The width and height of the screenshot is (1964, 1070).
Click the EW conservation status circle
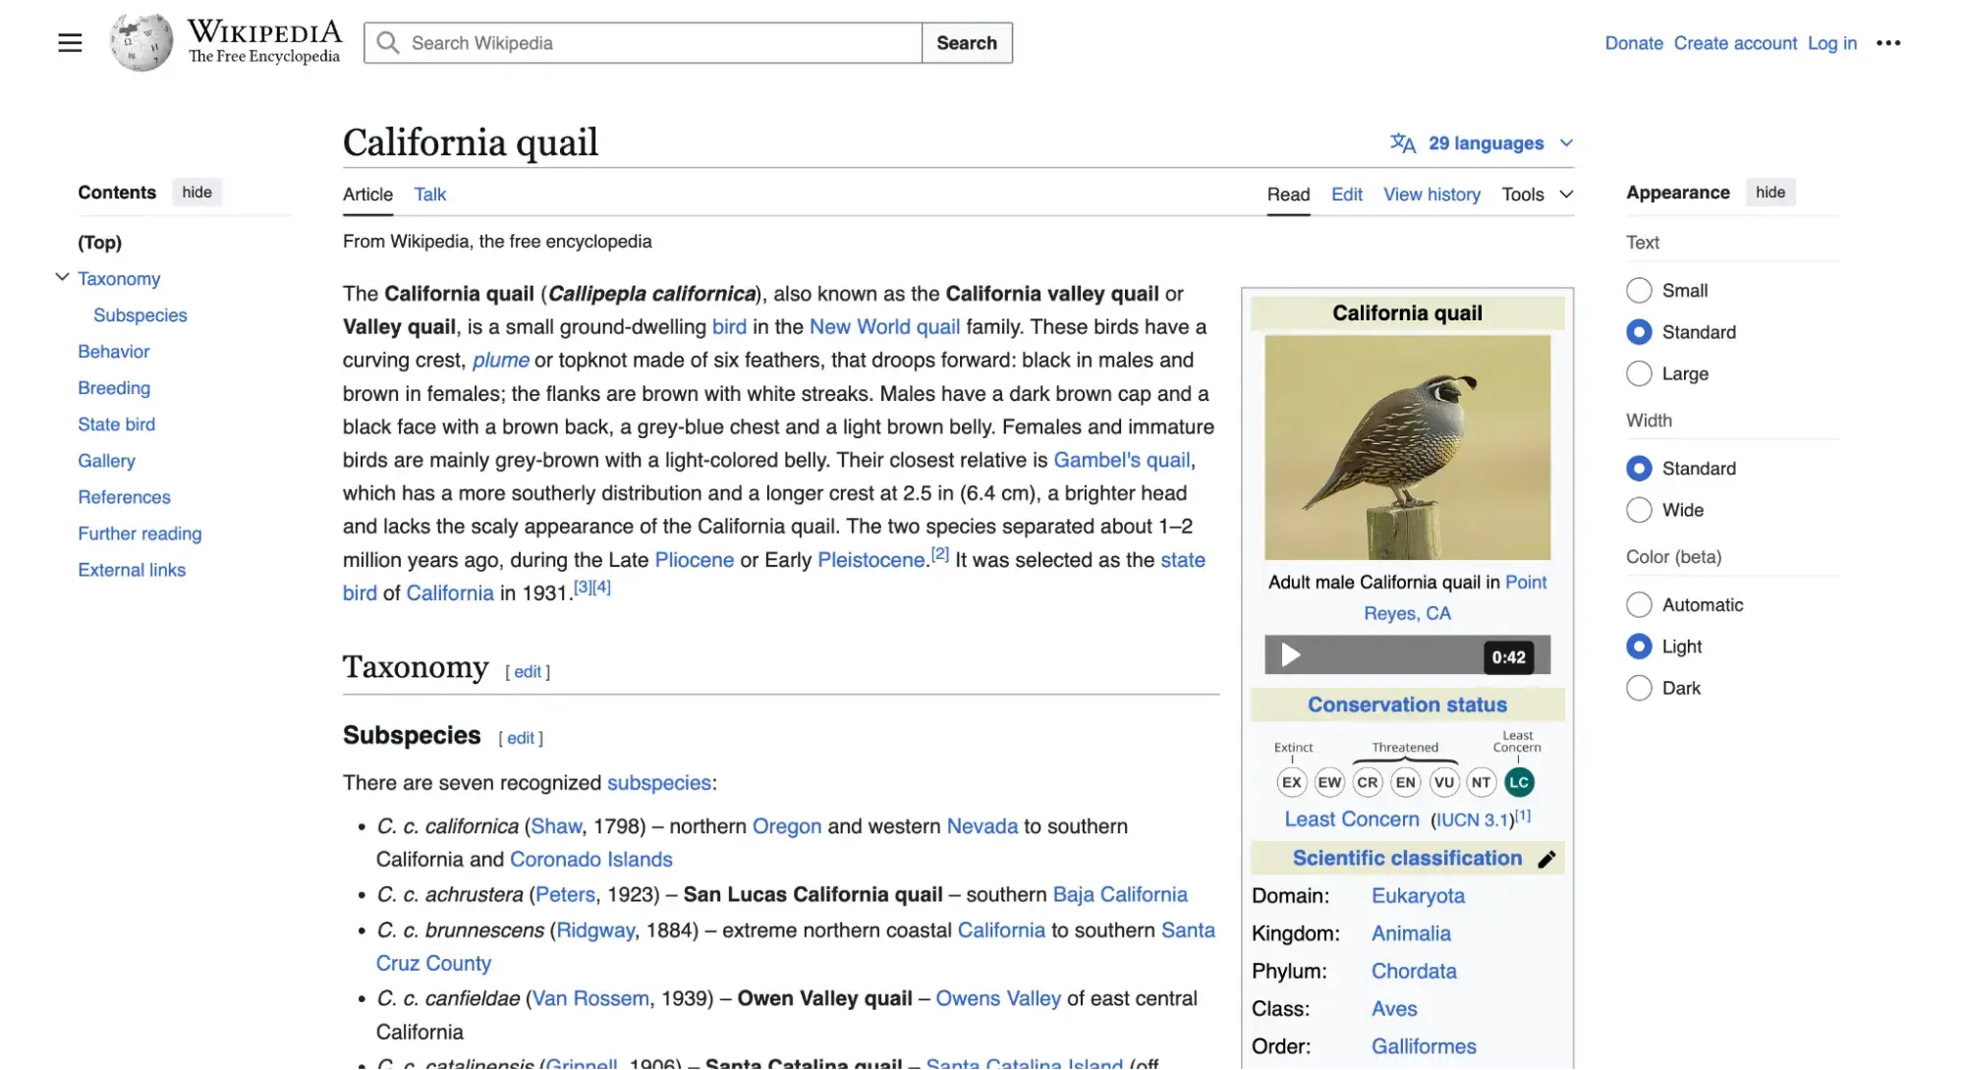(1329, 783)
